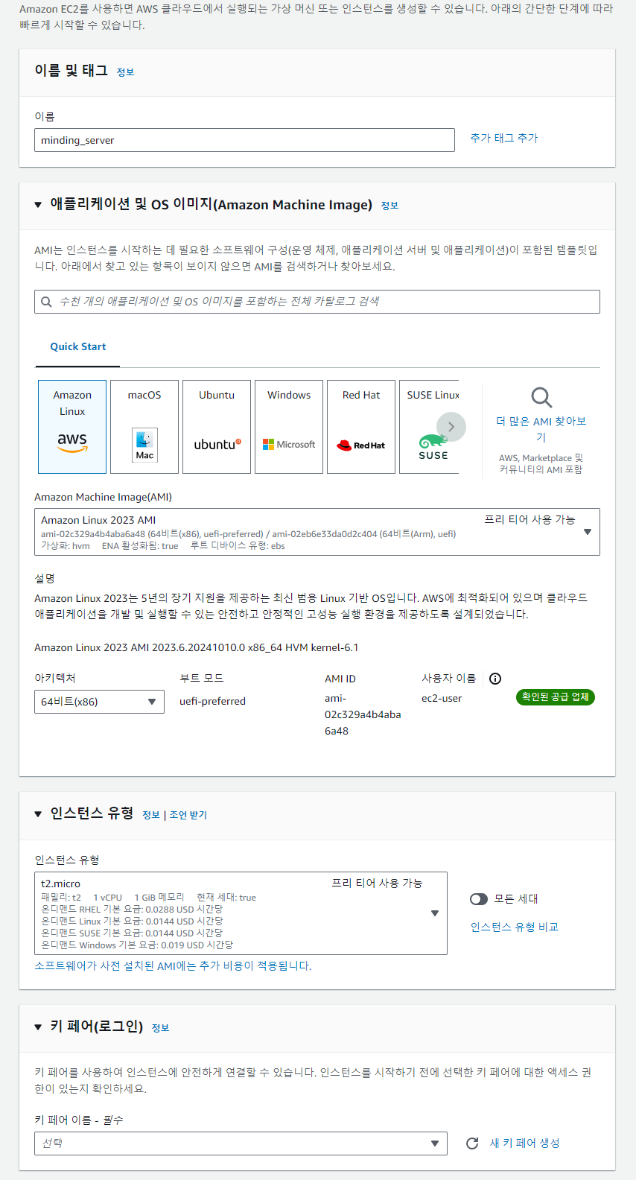Screen dimensions: 636x1180
Task: Switch to the Quick Start tab
Action: coord(78,347)
